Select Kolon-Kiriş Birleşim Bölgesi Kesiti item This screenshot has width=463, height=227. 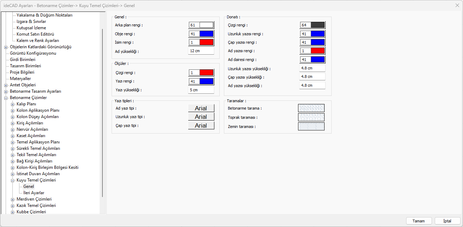pos(47,167)
